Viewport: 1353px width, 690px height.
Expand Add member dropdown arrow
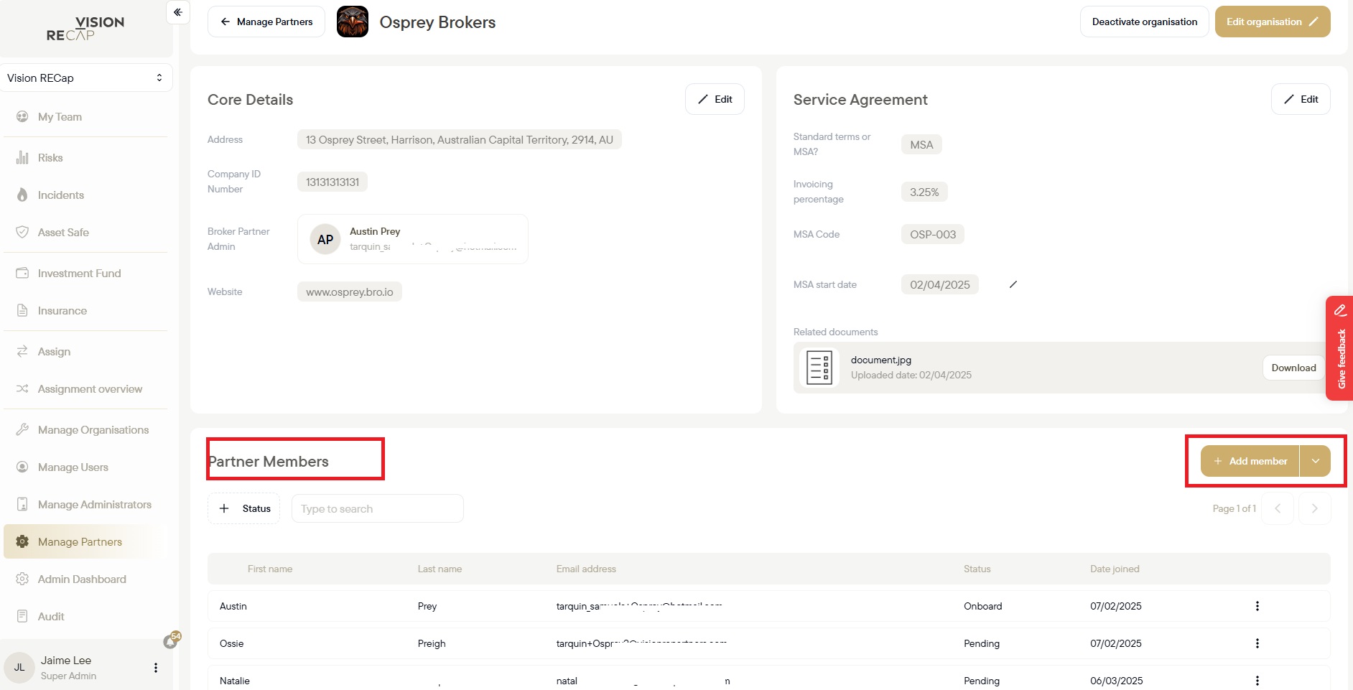tap(1316, 461)
